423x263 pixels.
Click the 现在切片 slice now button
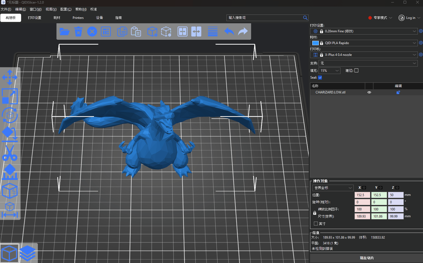click(x=367, y=258)
